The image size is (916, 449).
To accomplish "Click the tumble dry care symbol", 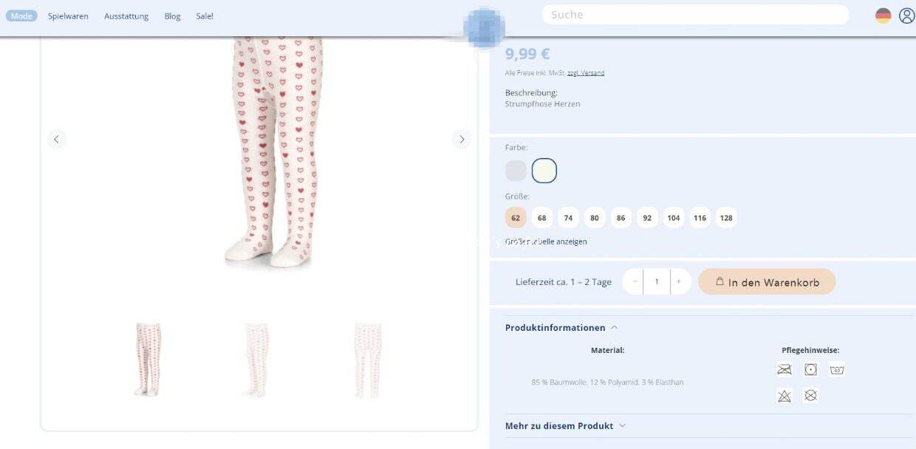I will click(810, 369).
